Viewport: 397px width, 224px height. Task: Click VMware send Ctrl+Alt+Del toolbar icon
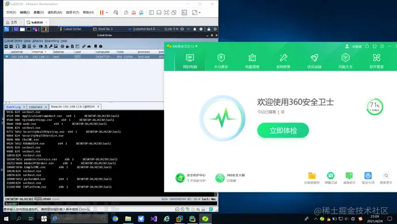pyautogui.click(x=116, y=13)
